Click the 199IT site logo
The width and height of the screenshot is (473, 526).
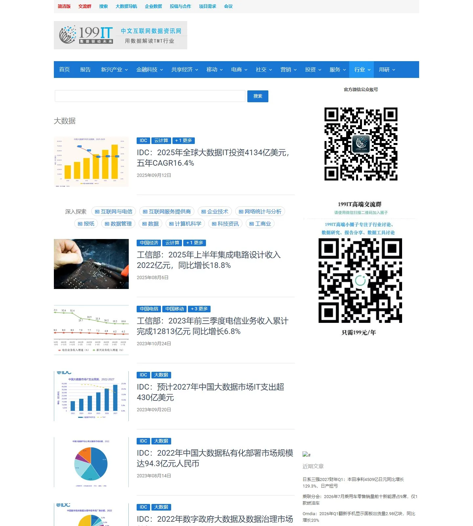coord(120,35)
